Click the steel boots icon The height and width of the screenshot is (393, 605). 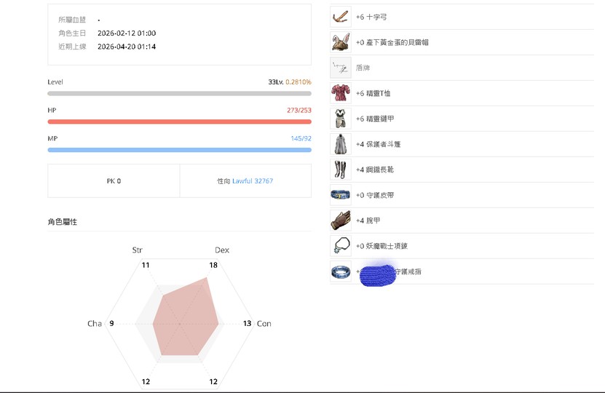[341, 170]
